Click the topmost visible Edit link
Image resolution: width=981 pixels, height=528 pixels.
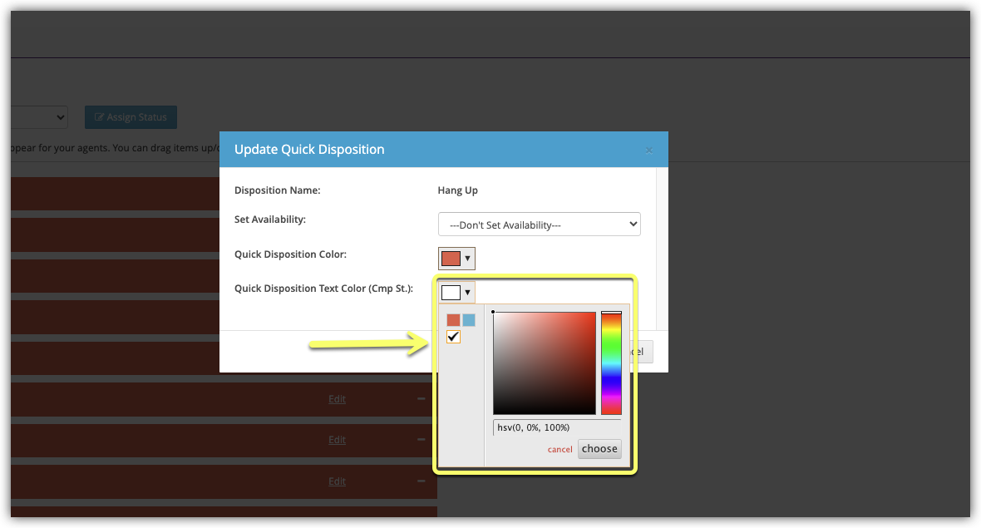pos(337,399)
